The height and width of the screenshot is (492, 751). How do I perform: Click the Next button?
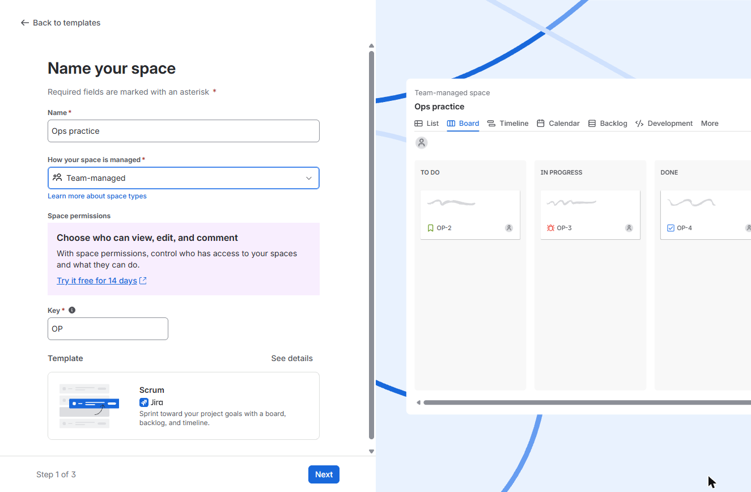tap(324, 474)
